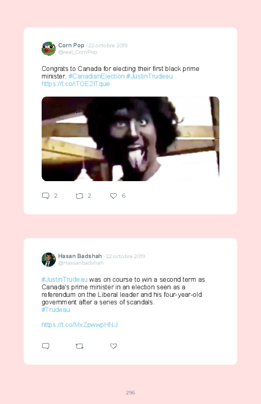Viewport: 261px width, 404px height.
Task: Click the Corn Pop display name
Action: [71, 45]
